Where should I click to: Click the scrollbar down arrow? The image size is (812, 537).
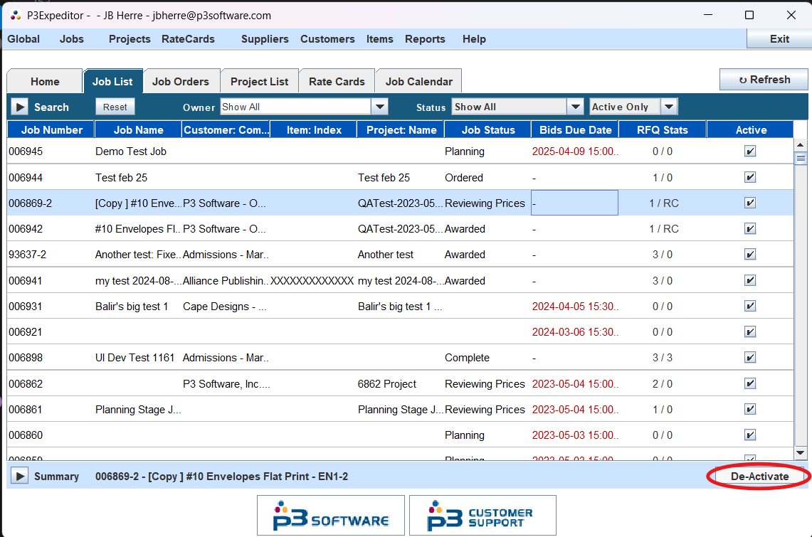coord(800,452)
